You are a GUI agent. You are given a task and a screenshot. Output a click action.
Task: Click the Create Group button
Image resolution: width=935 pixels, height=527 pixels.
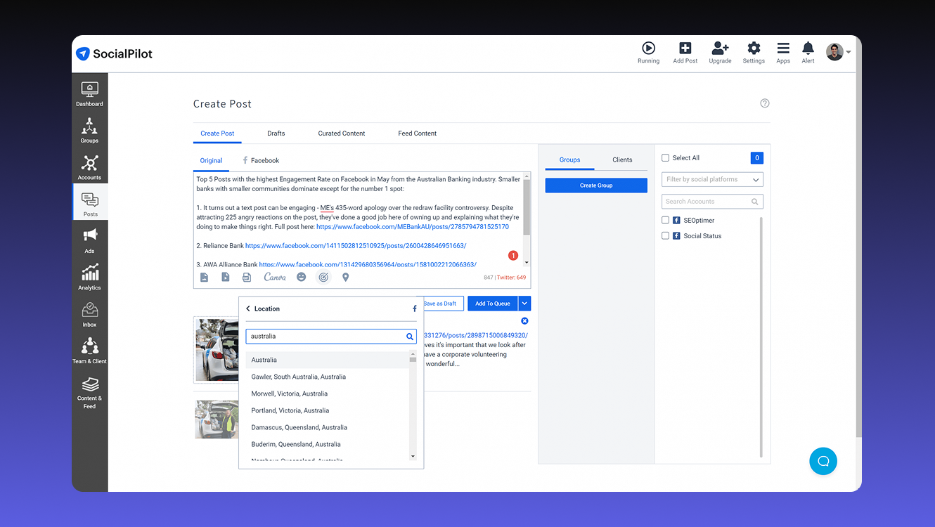coord(596,186)
